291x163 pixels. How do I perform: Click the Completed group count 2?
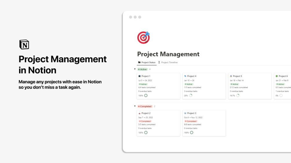(x=155, y=106)
